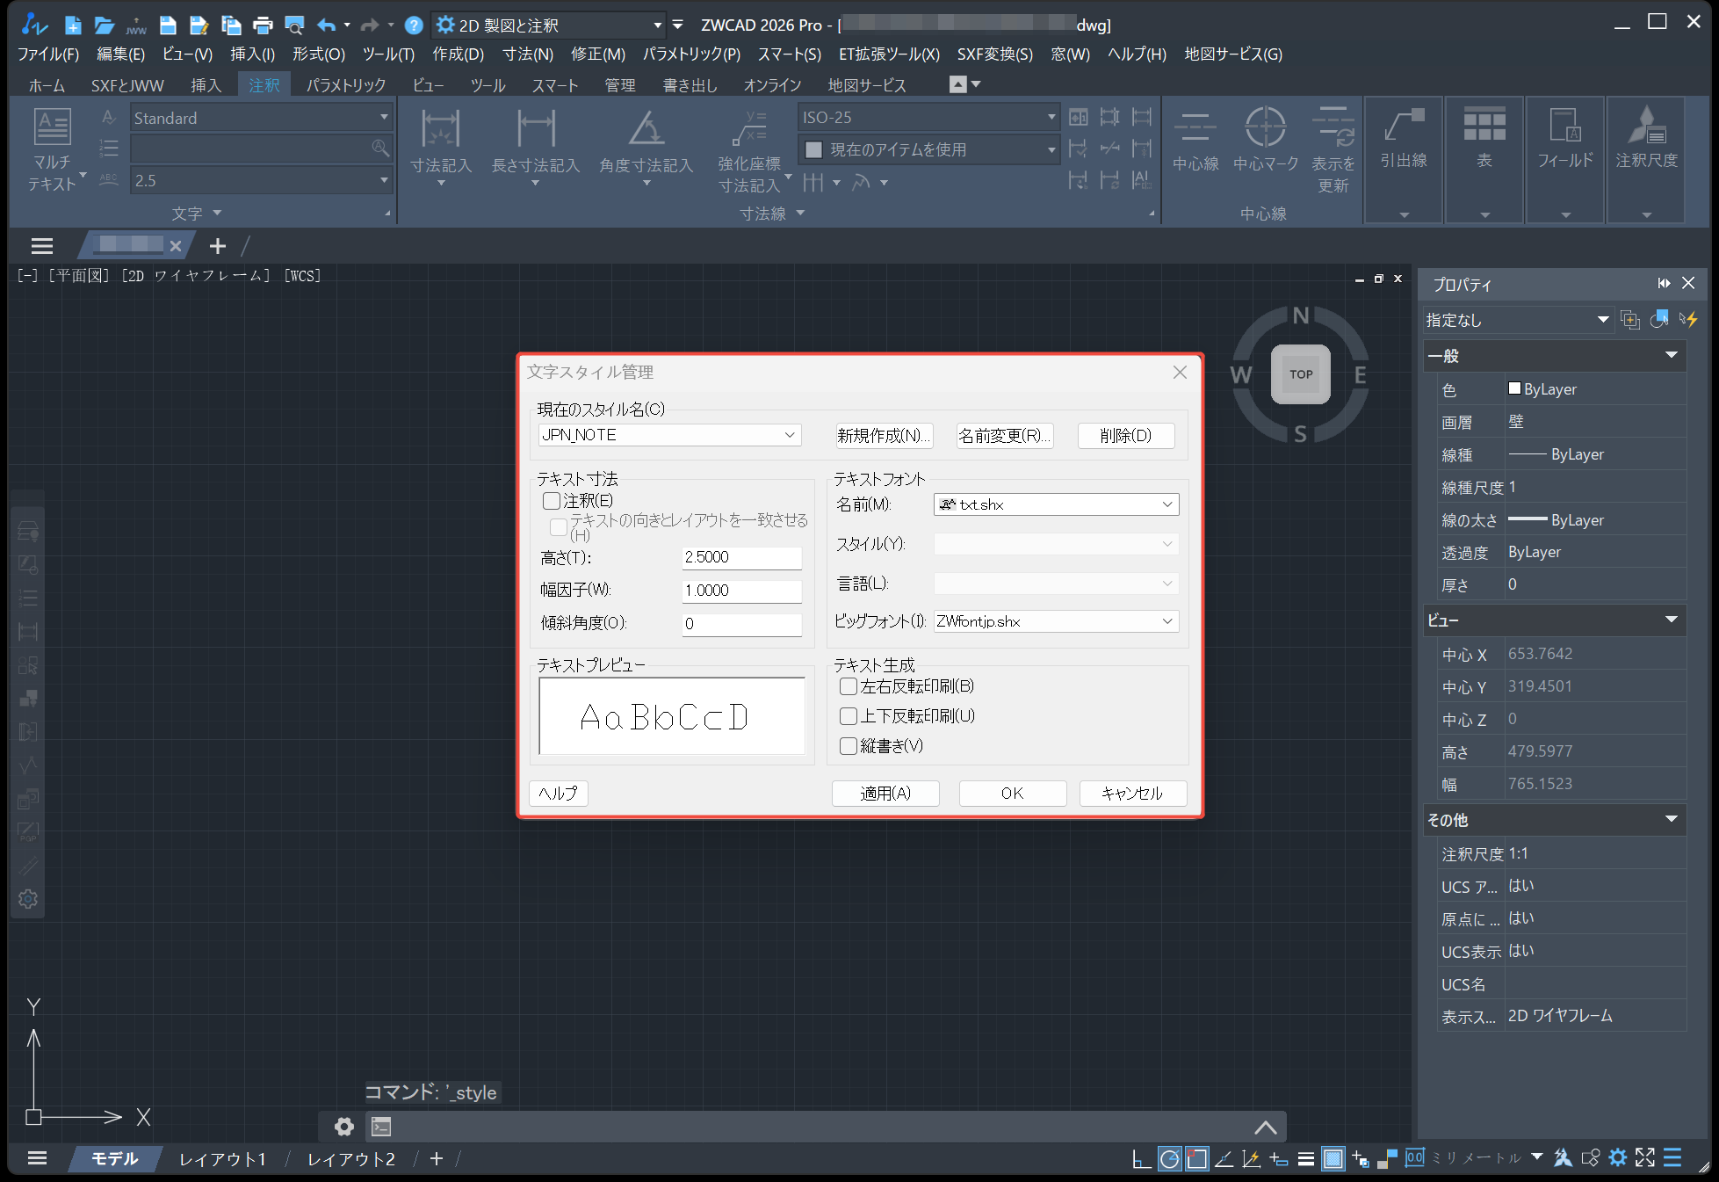The height and width of the screenshot is (1182, 1719).
Task: Open the application menu hamburger icon
Action: click(41, 246)
